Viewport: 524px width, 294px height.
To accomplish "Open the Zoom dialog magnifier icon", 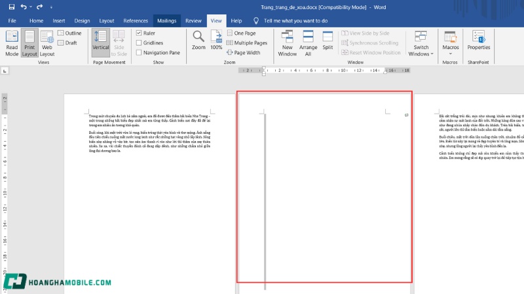I will coord(198,37).
